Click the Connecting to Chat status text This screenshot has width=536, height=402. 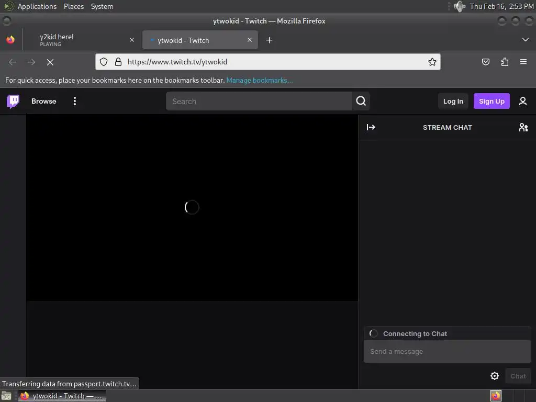[x=415, y=333]
